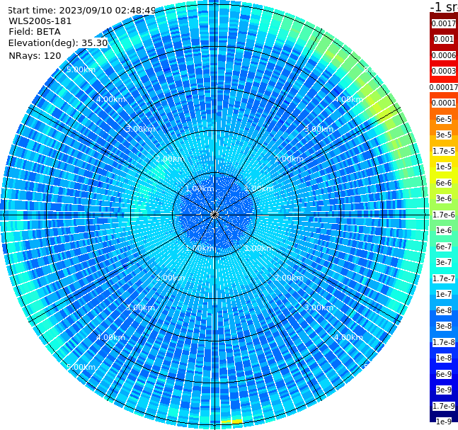Click the lower-right 1.00km range label
The image size is (458, 430).
click(259, 248)
